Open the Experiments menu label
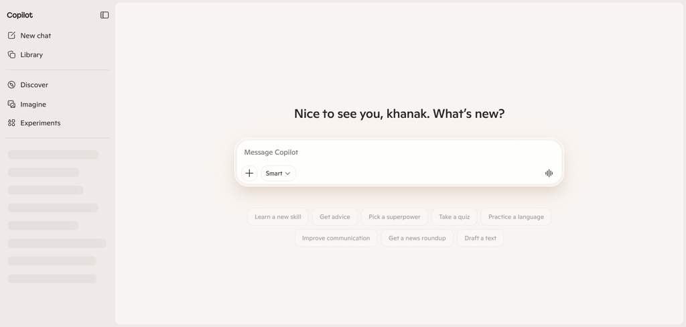The height and width of the screenshot is (327, 686). click(x=40, y=123)
